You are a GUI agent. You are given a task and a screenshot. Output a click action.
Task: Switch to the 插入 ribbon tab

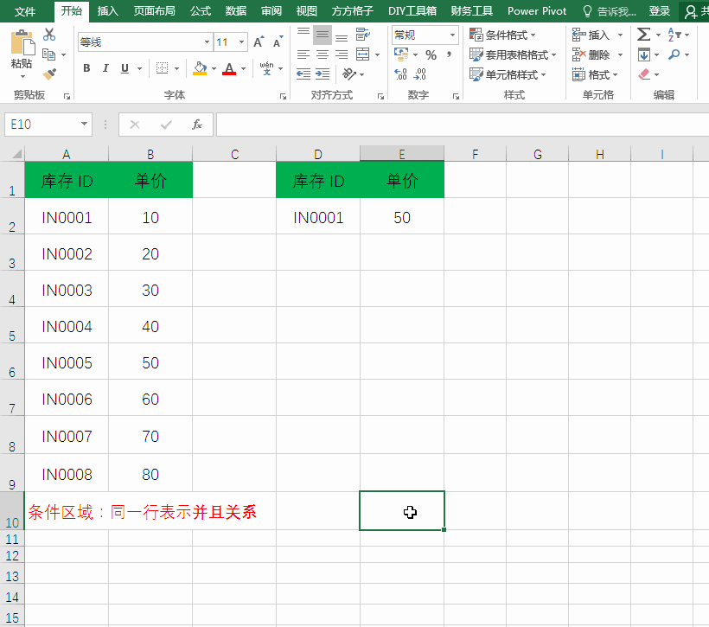(x=107, y=11)
